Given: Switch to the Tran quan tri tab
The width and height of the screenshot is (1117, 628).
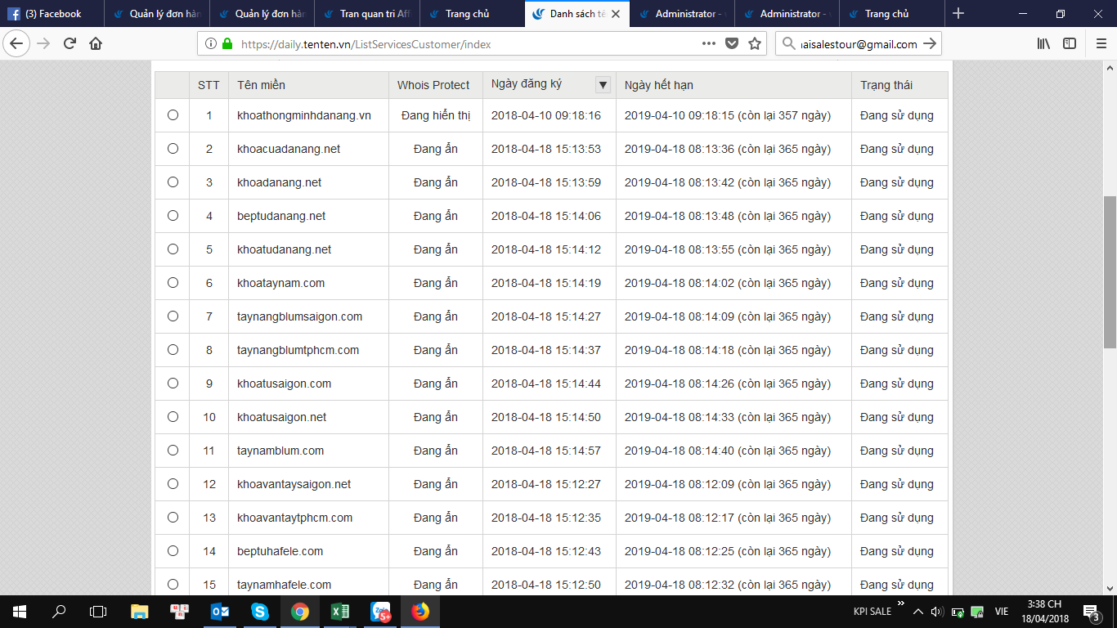Looking at the screenshot, I should coord(368,14).
